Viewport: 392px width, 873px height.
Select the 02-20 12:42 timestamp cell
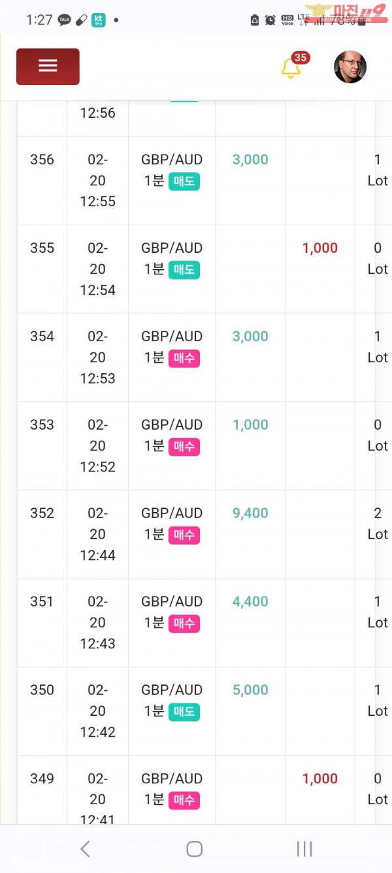pos(97,711)
